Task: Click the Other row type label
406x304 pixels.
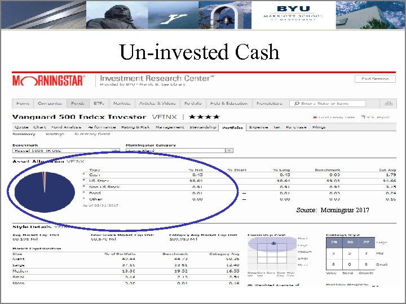Action: pos(95,199)
